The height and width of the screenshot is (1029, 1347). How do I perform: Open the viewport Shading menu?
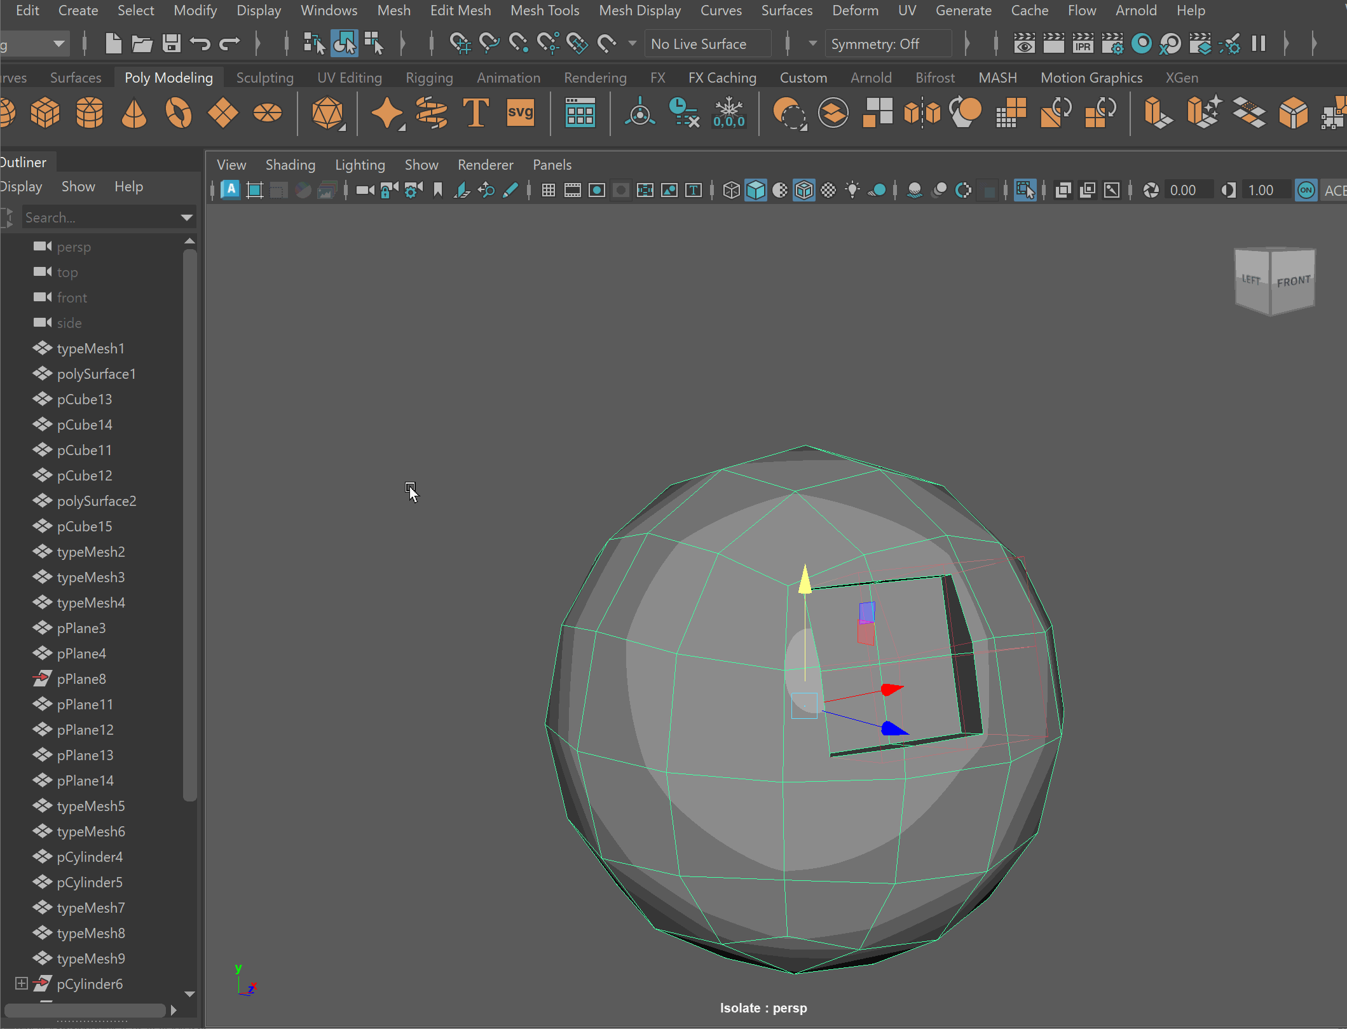click(290, 165)
